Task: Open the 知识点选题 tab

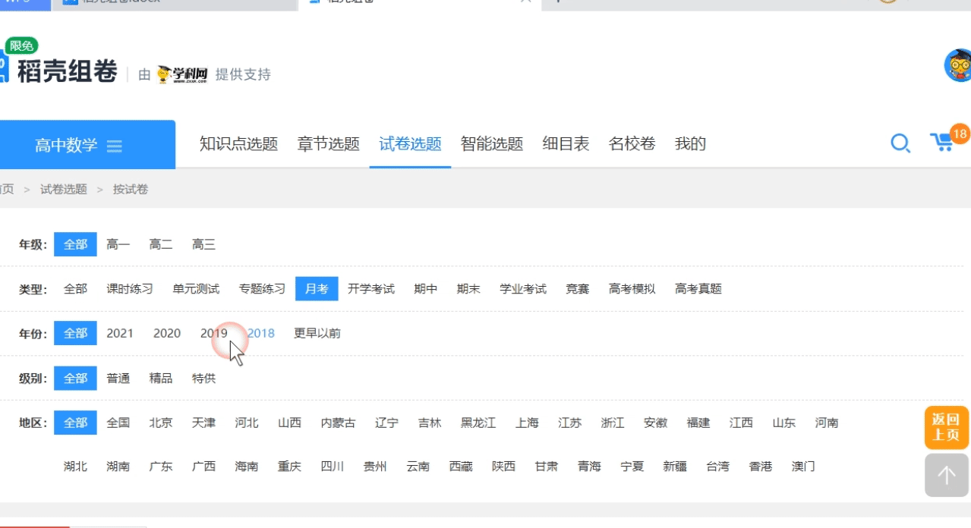Action: click(x=238, y=144)
